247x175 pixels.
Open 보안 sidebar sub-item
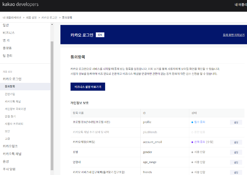(7, 131)
